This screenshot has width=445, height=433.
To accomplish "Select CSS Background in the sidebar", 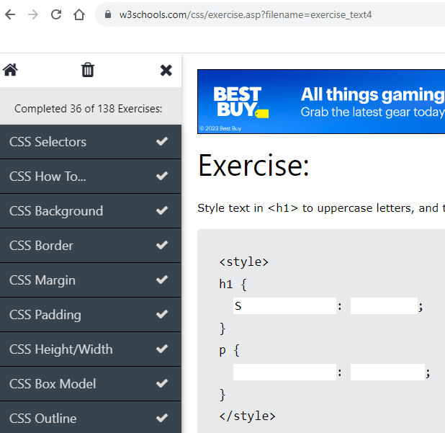I will [56, 211].
